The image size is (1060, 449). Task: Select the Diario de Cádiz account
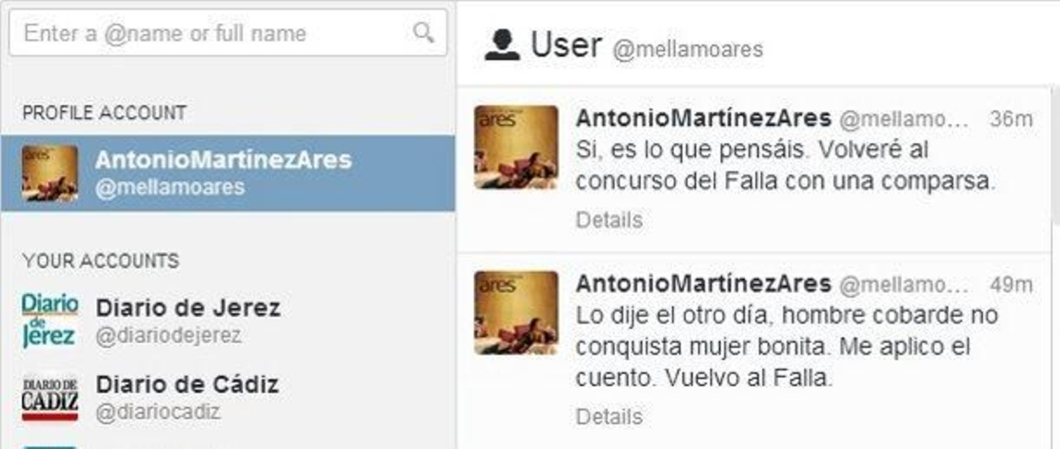228,399
